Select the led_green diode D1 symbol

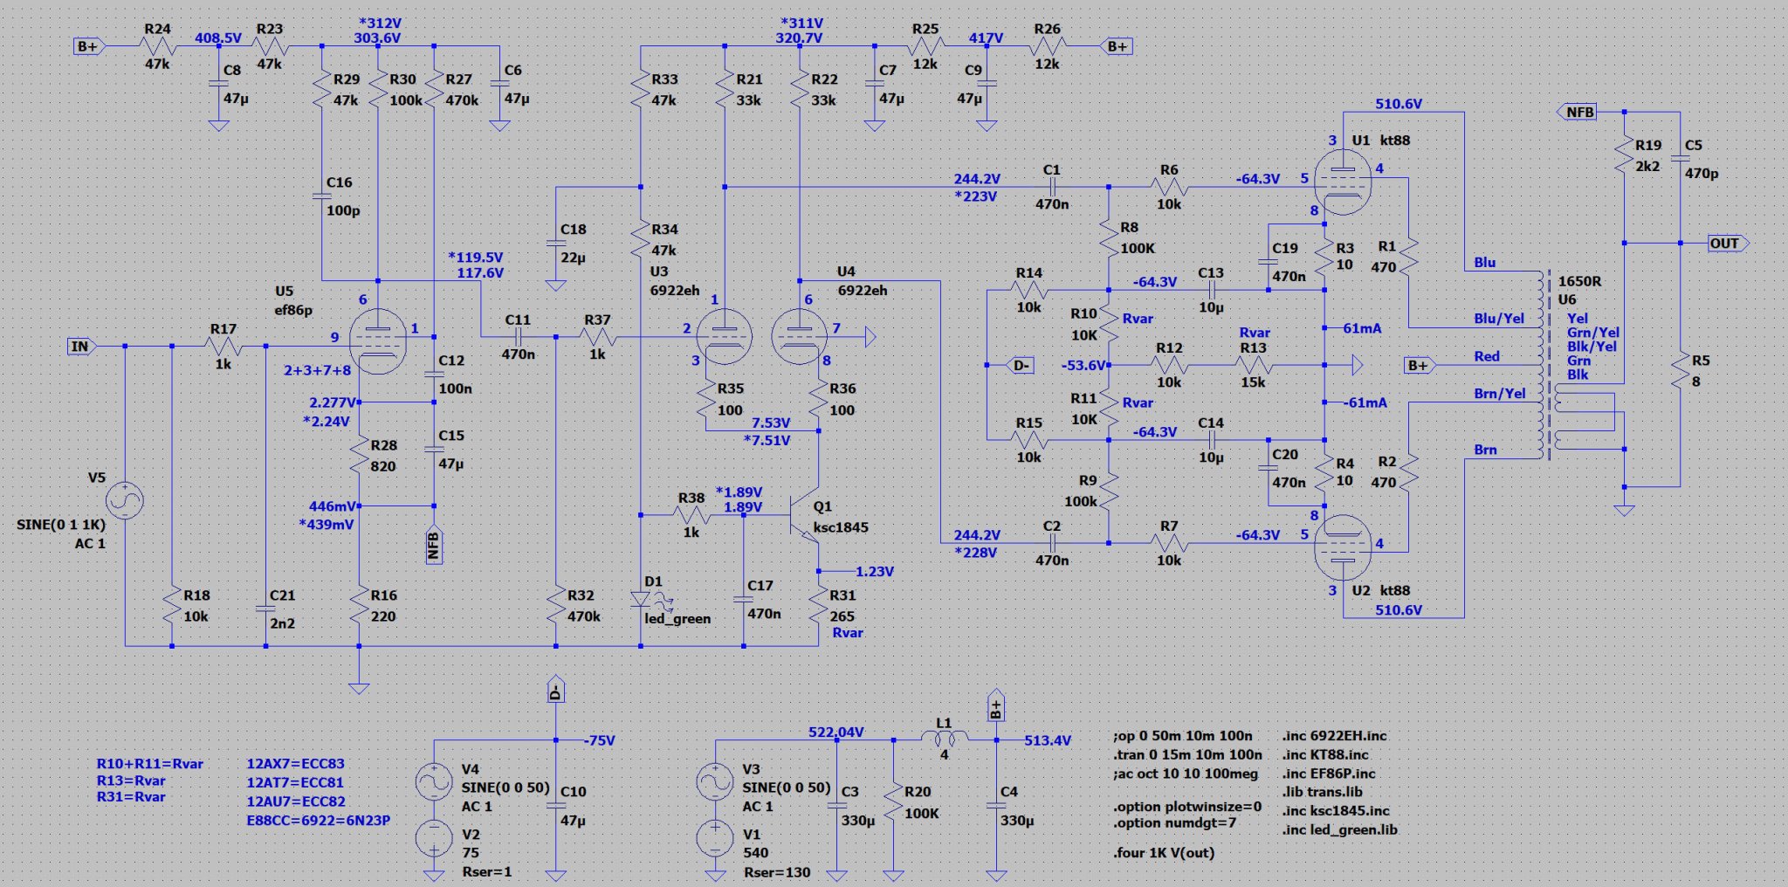tap(642, 600)
